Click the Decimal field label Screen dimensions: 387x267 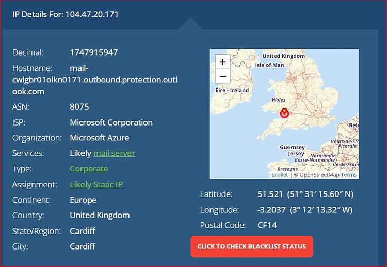point(28,52)
